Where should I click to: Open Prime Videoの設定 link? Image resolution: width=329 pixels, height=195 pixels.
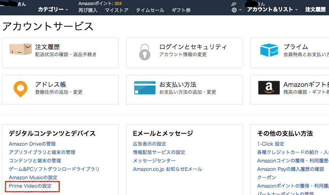[x=30, y=186]
